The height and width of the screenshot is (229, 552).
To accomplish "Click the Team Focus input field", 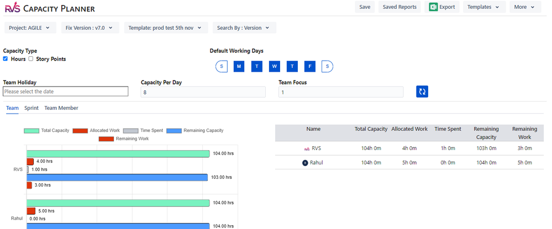I will click(x=341, y=92).
